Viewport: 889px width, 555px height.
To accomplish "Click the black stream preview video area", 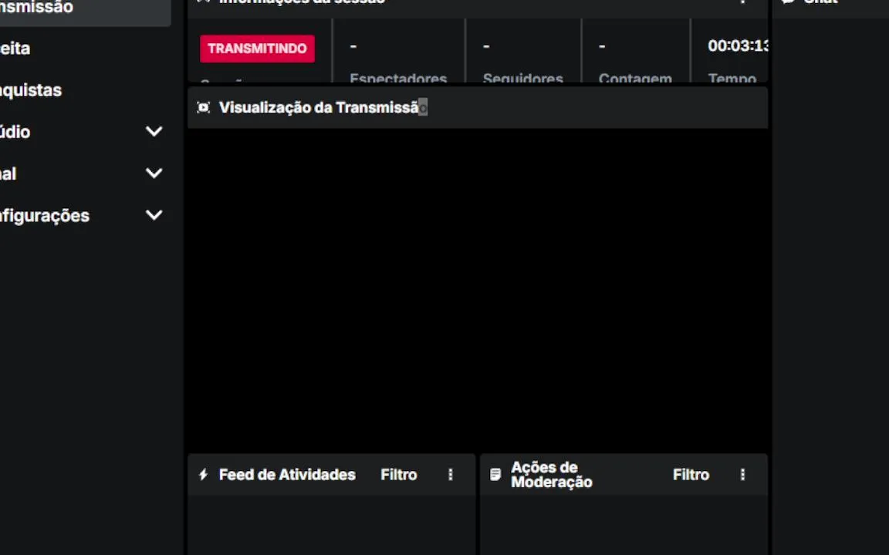I will [478, 290].
